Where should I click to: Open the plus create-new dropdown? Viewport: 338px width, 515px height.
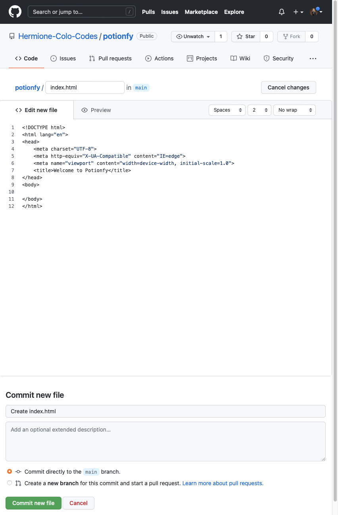(298, 12)
